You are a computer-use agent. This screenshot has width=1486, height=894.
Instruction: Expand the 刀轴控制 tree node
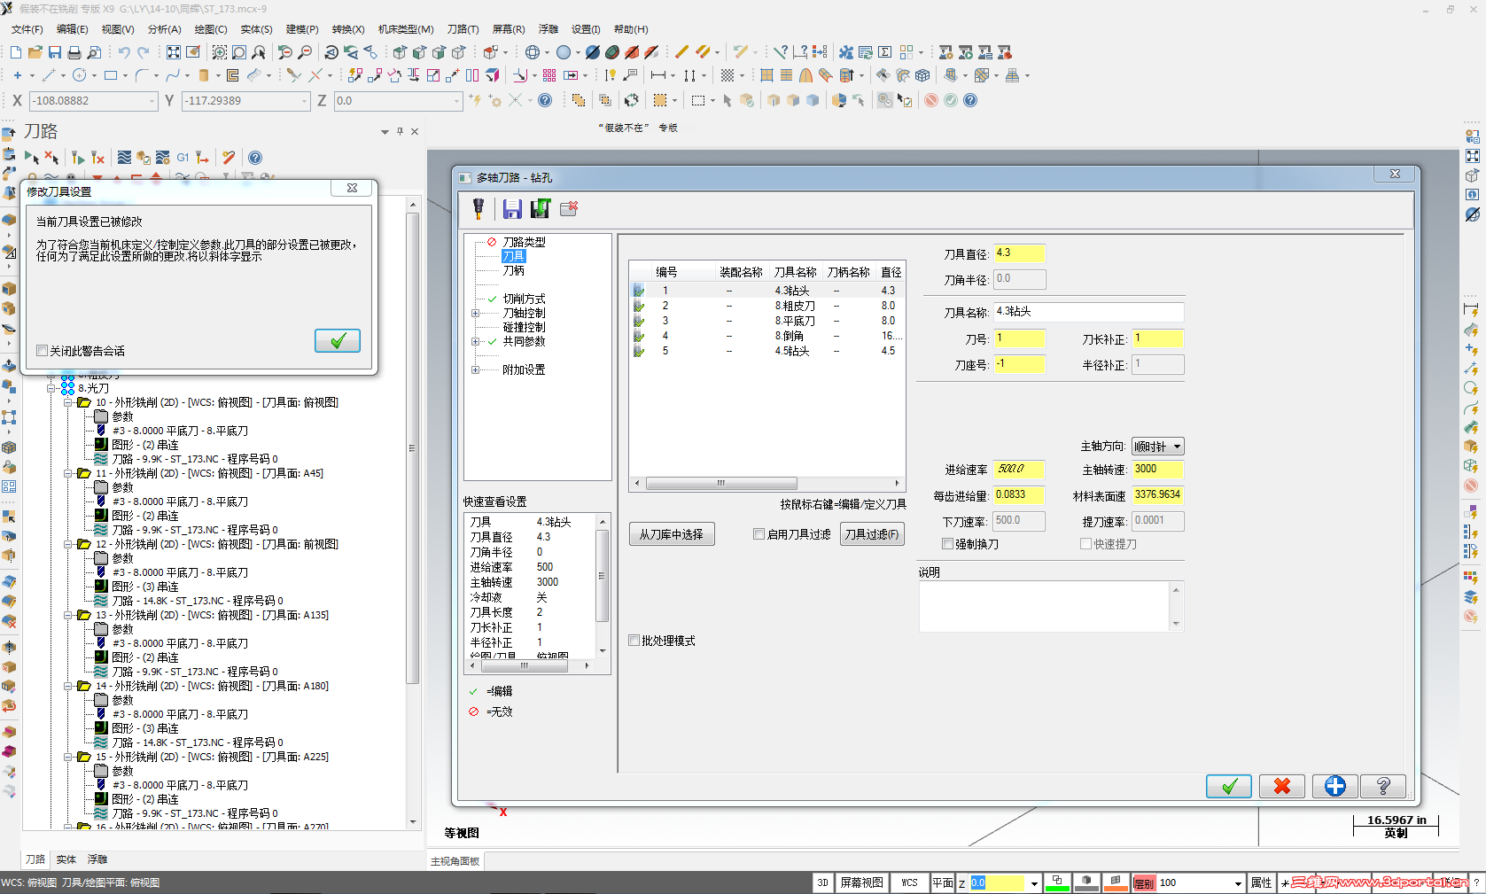475,313
